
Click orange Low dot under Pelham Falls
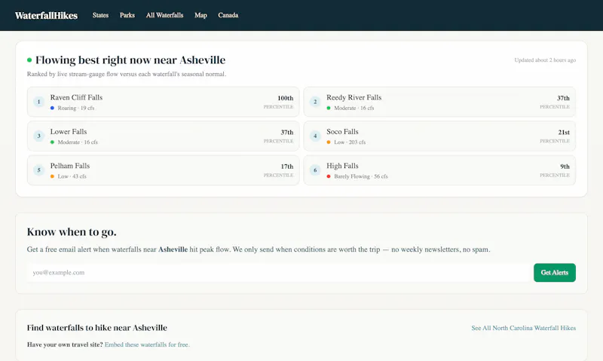click(x=52, y=176)
